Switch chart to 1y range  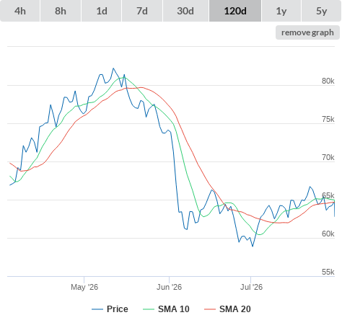click(281, 11)
